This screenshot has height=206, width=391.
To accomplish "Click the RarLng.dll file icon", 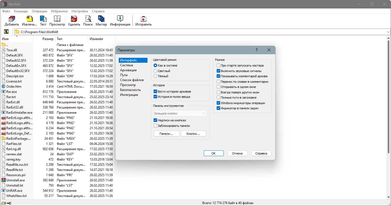I will [4, 149].
